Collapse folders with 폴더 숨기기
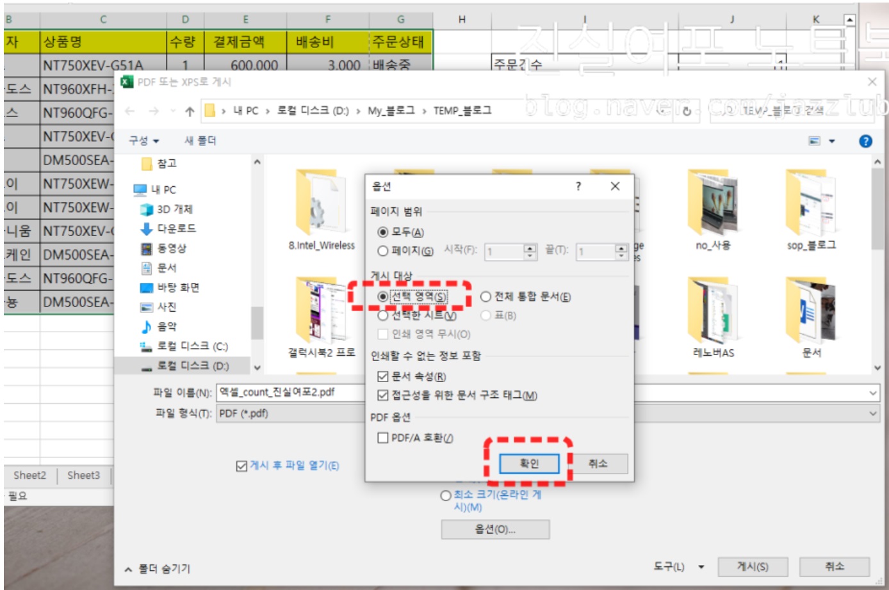Screen dimensions: 889x590 tap(158, 569)
